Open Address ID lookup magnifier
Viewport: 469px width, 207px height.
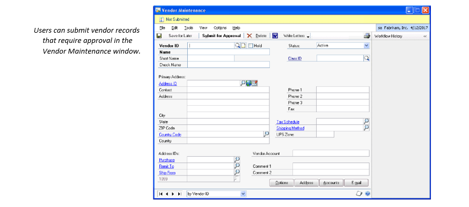[243, 83]
